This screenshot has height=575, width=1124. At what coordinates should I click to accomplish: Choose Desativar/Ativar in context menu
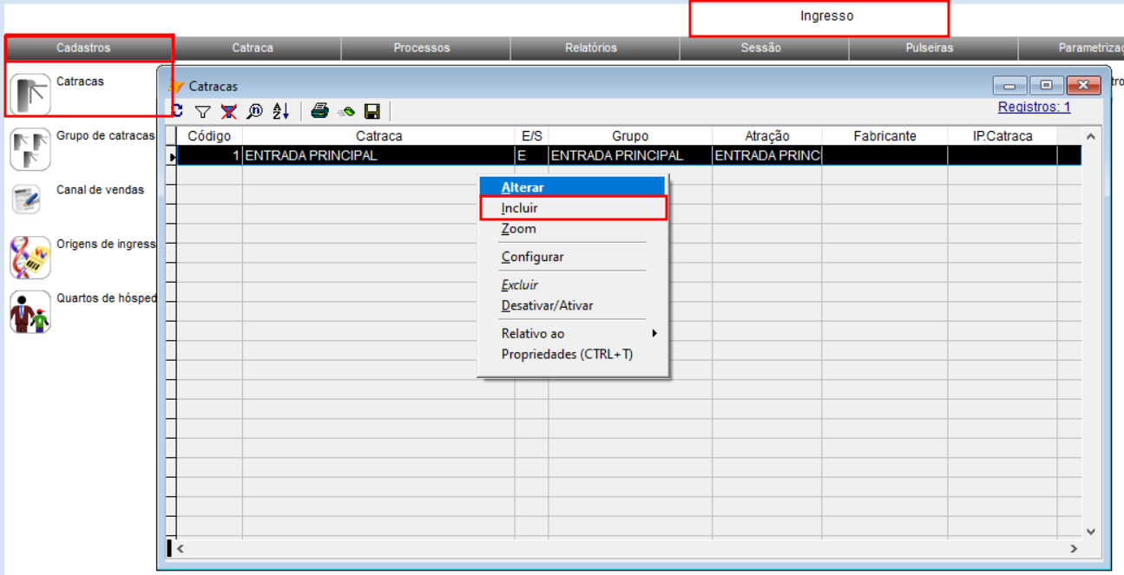pyautogui.click(x=547, y=306)
